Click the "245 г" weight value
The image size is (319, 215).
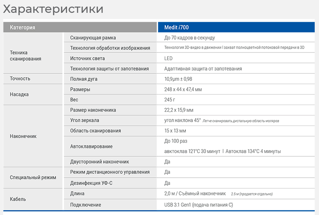coord(170,100)
